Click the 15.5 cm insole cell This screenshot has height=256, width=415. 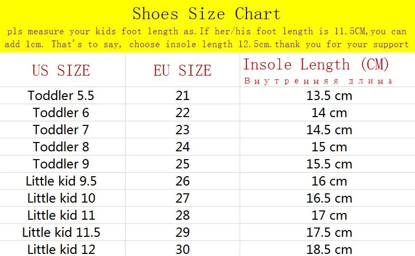(x=329, y=164)
